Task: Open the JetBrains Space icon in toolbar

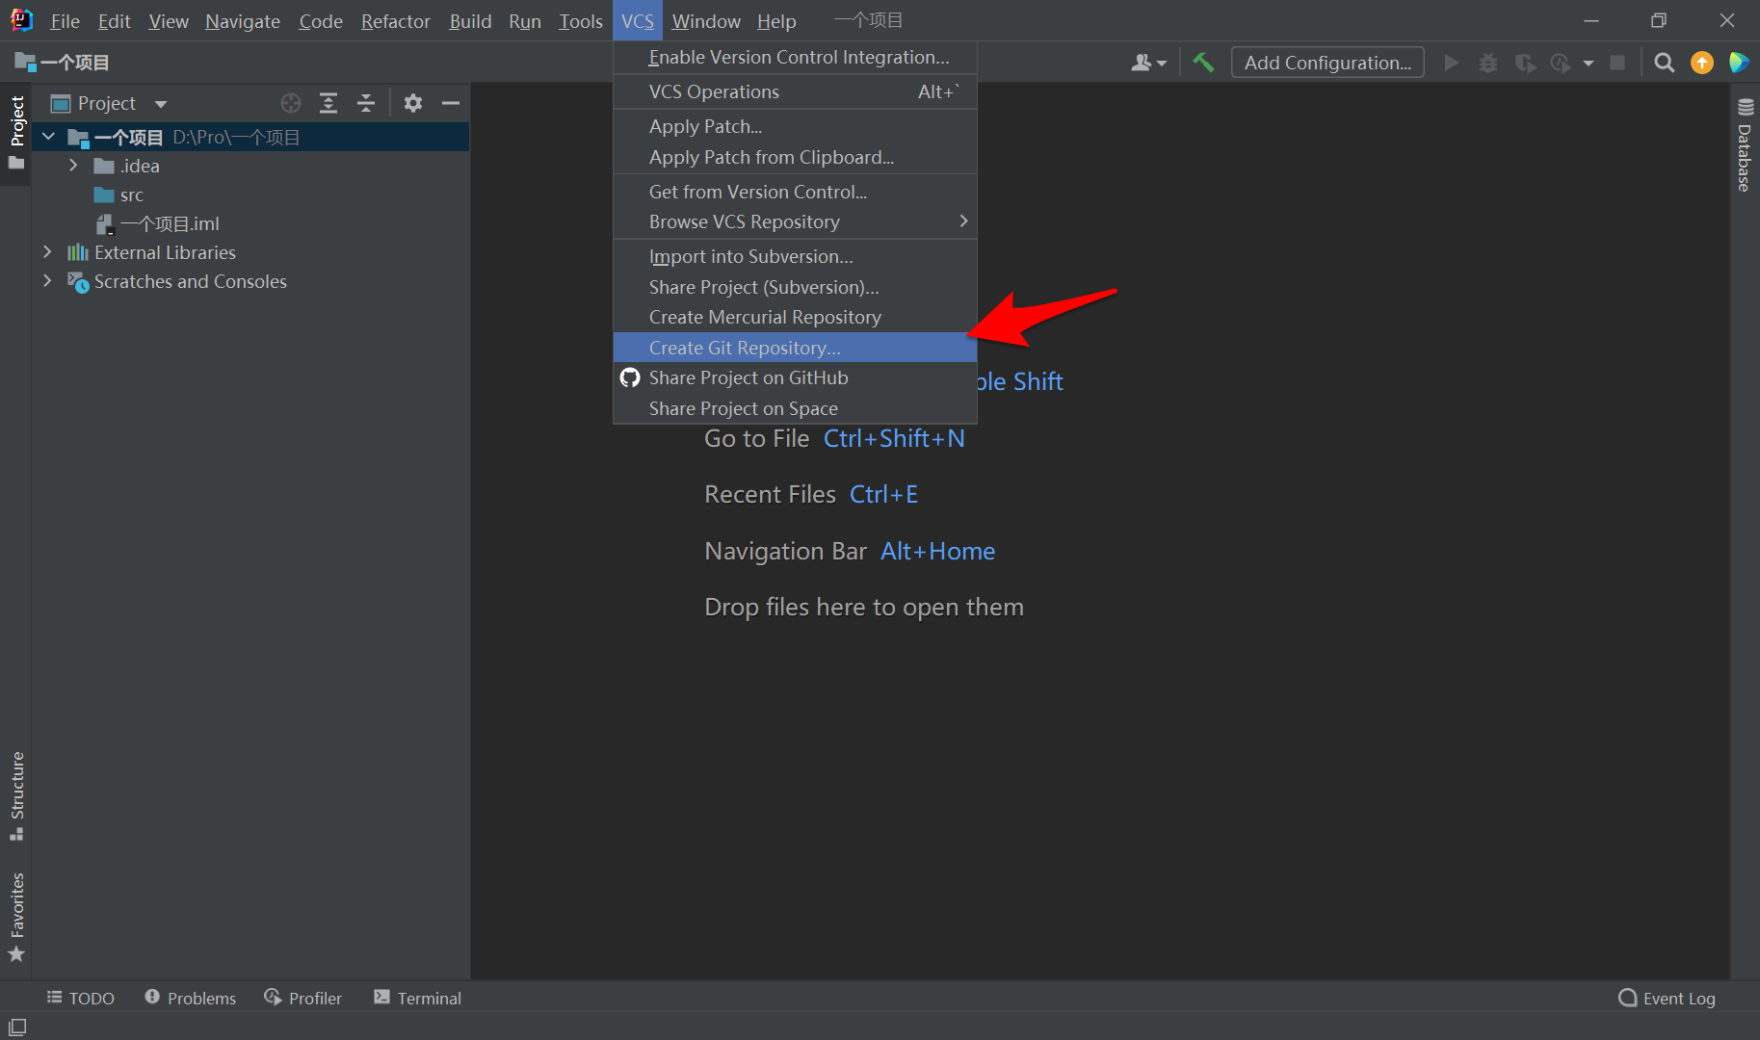Action: click(x=1739, y=63)
